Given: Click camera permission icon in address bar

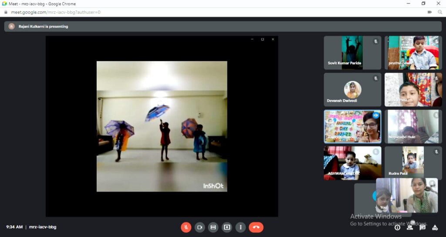Looking at the screenshot, I should click(x=429, y=12).
